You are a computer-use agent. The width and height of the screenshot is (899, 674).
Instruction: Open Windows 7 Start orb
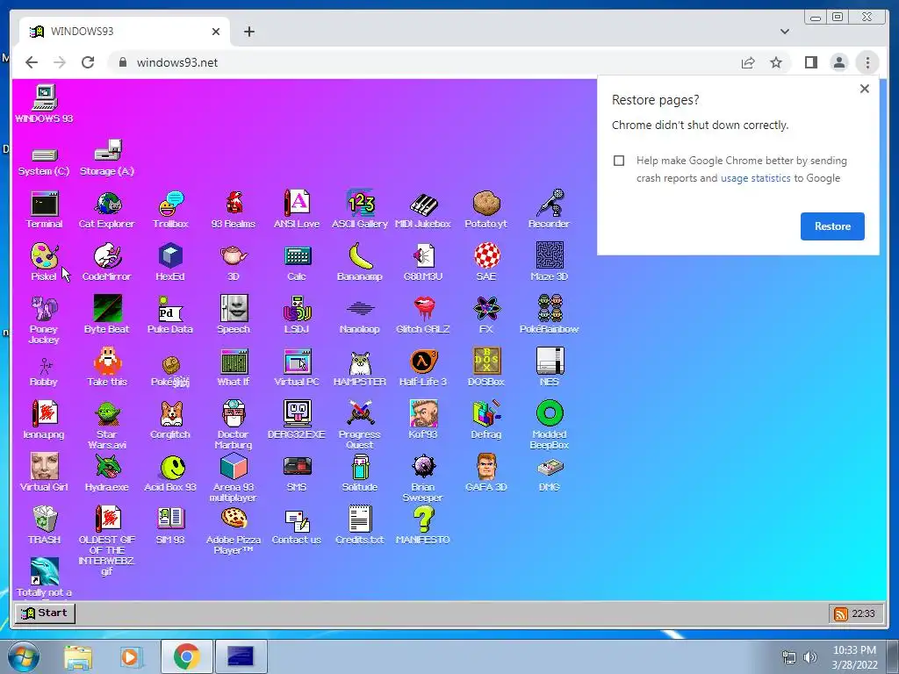point(24,656)
